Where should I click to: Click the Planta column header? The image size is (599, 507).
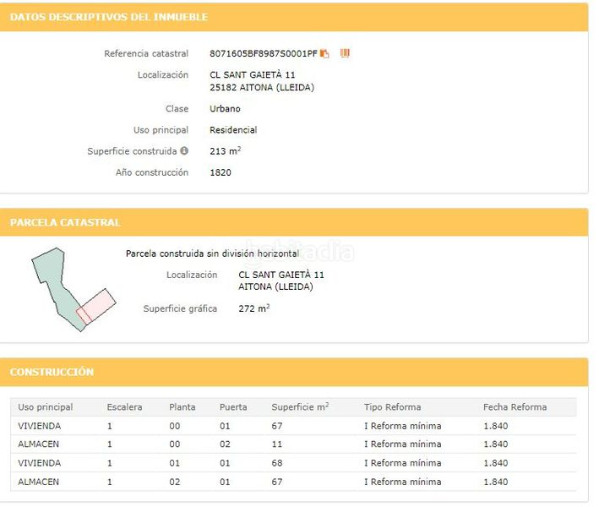click(182, 407)
